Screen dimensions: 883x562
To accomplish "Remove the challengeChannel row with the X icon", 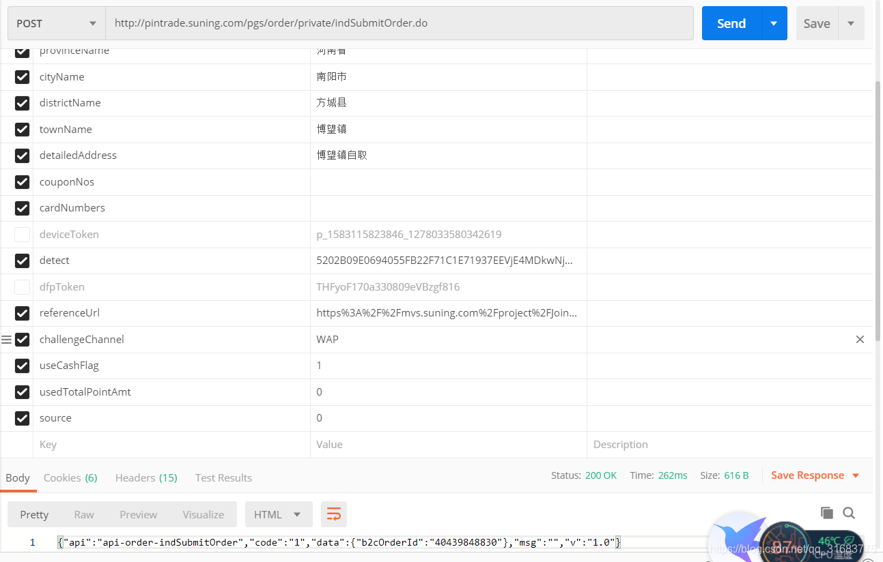I will click(860, 339).
